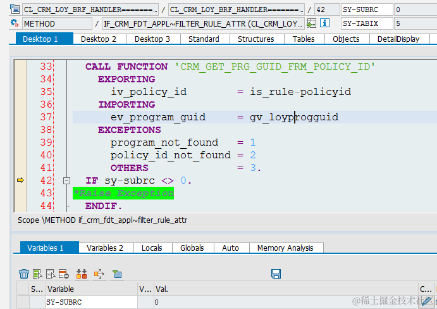Click the 'CRM_GET_PRG_GUID_FRM_POLICY_ID' function name
The height and width of the screenshot is (309, 437).
(275, 66)
